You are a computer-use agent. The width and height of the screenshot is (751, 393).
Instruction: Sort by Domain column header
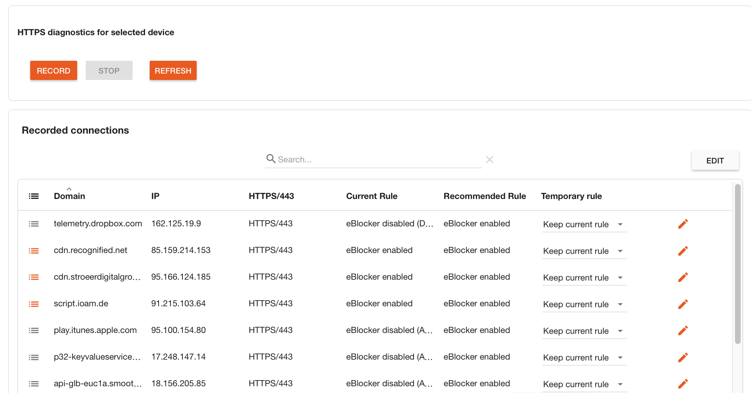click(x=69, y=196)
